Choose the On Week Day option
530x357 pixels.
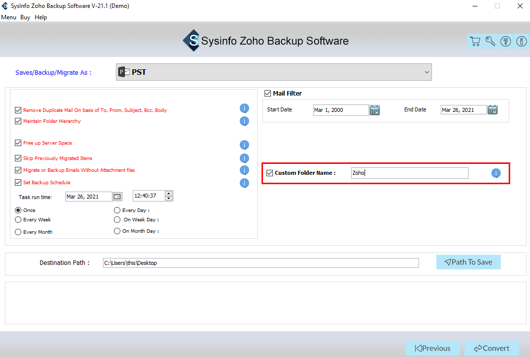tap(117, 219)
